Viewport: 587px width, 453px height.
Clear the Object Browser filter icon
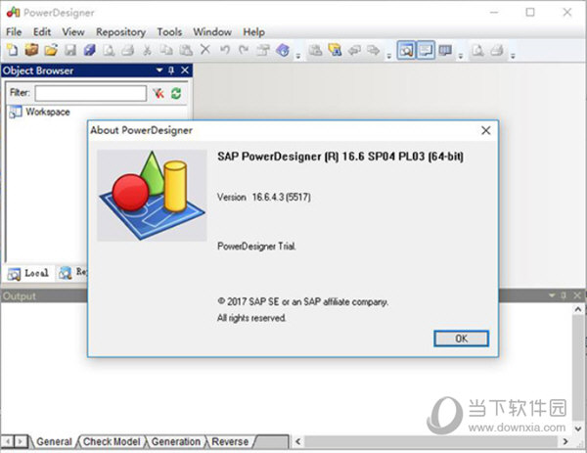click(158, 93)
